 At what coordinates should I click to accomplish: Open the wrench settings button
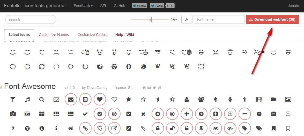[x=187, y=19]
